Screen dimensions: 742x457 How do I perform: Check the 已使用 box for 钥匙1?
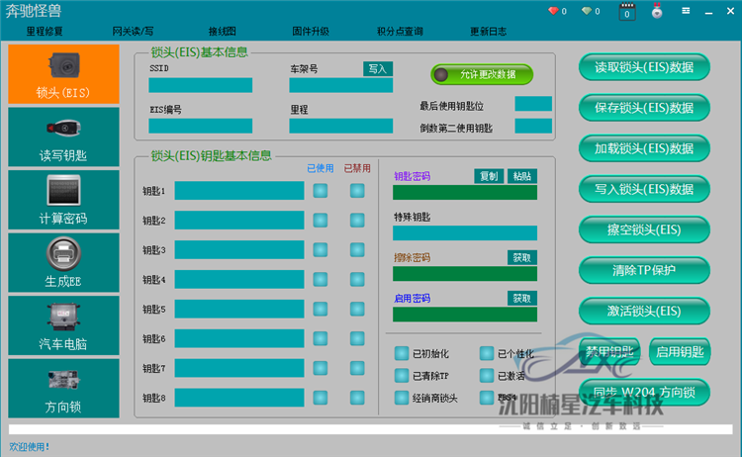[321, 191]
